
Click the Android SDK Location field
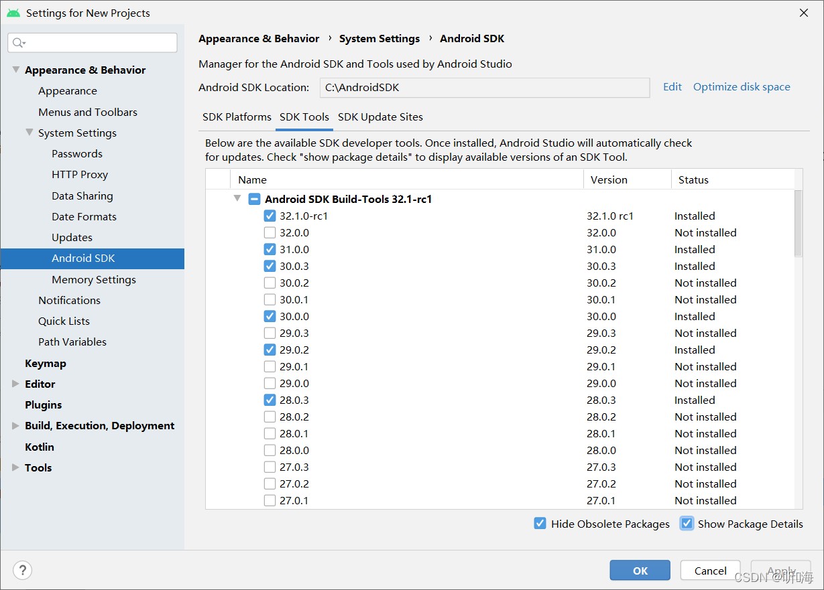(x=484, y=87)
